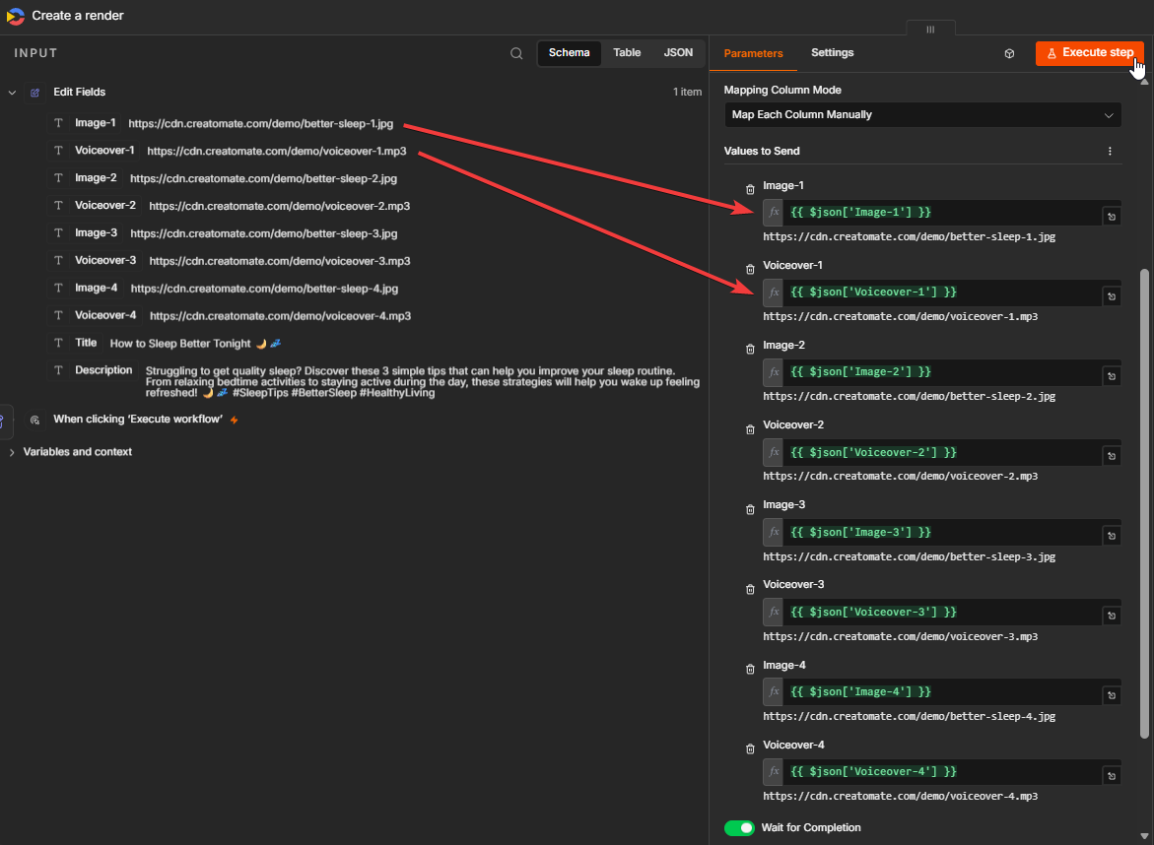1154x845 pixels.
Task: Click the fx icon for Voiceover-1
Action: [x=773, y=292]
